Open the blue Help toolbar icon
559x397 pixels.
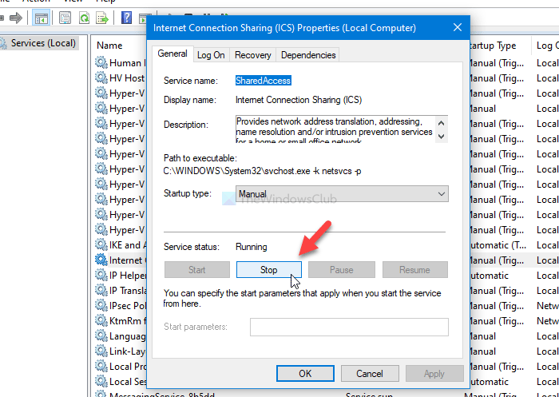[x=127, y=18]
